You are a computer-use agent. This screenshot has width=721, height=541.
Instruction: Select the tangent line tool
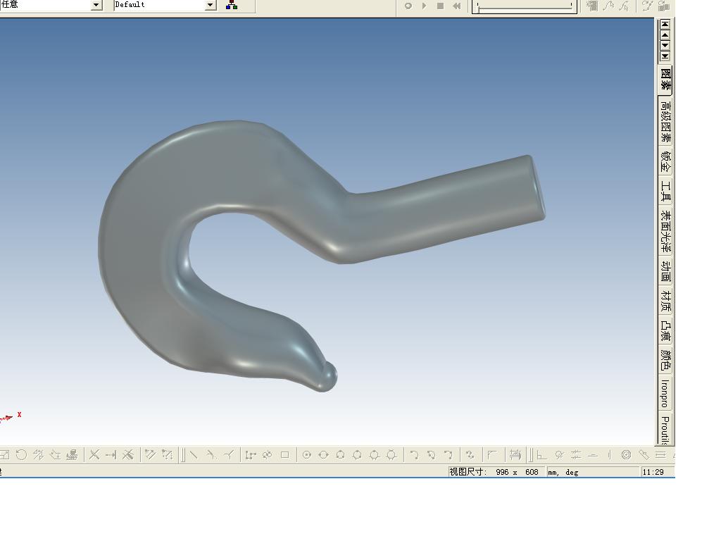[x=211, y=455]
